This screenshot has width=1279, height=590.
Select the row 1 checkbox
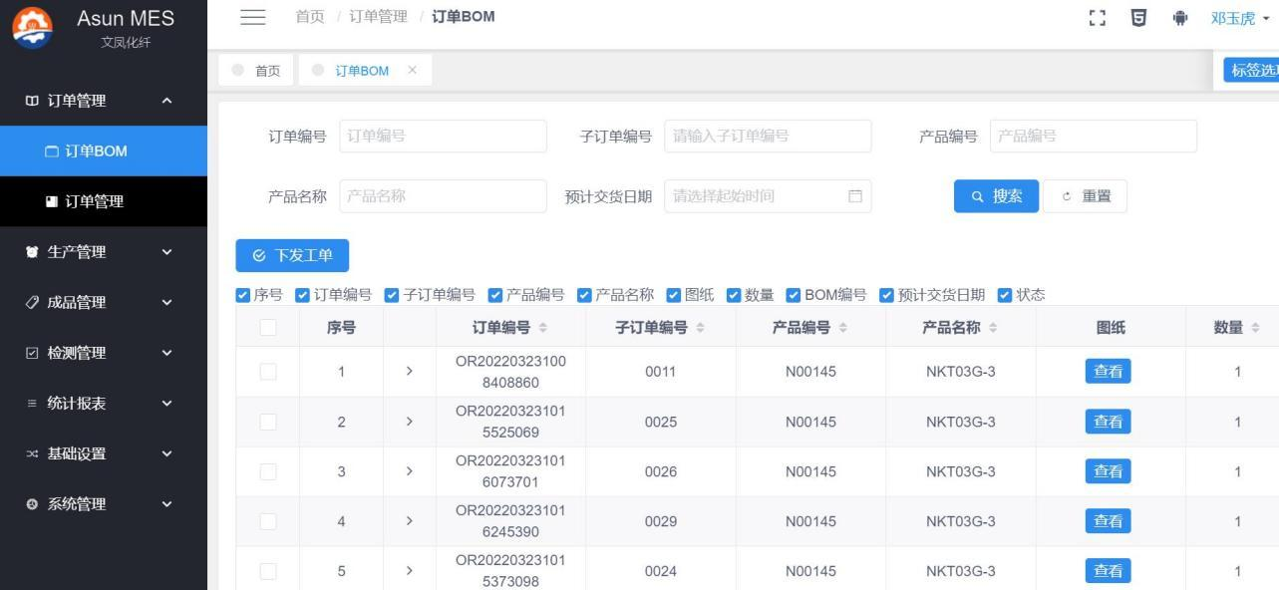tap(267, 372)
